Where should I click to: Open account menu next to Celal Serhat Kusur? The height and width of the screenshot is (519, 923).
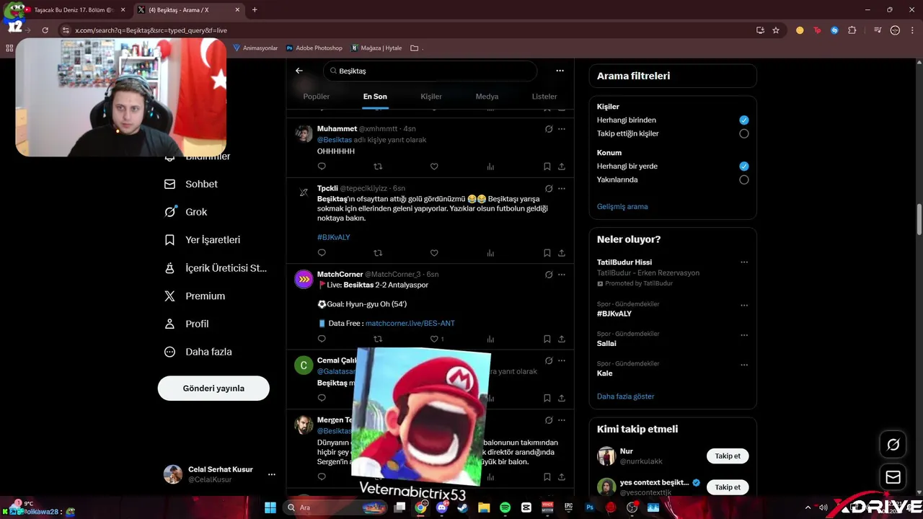pyautogui.click(x=272, y=474)
